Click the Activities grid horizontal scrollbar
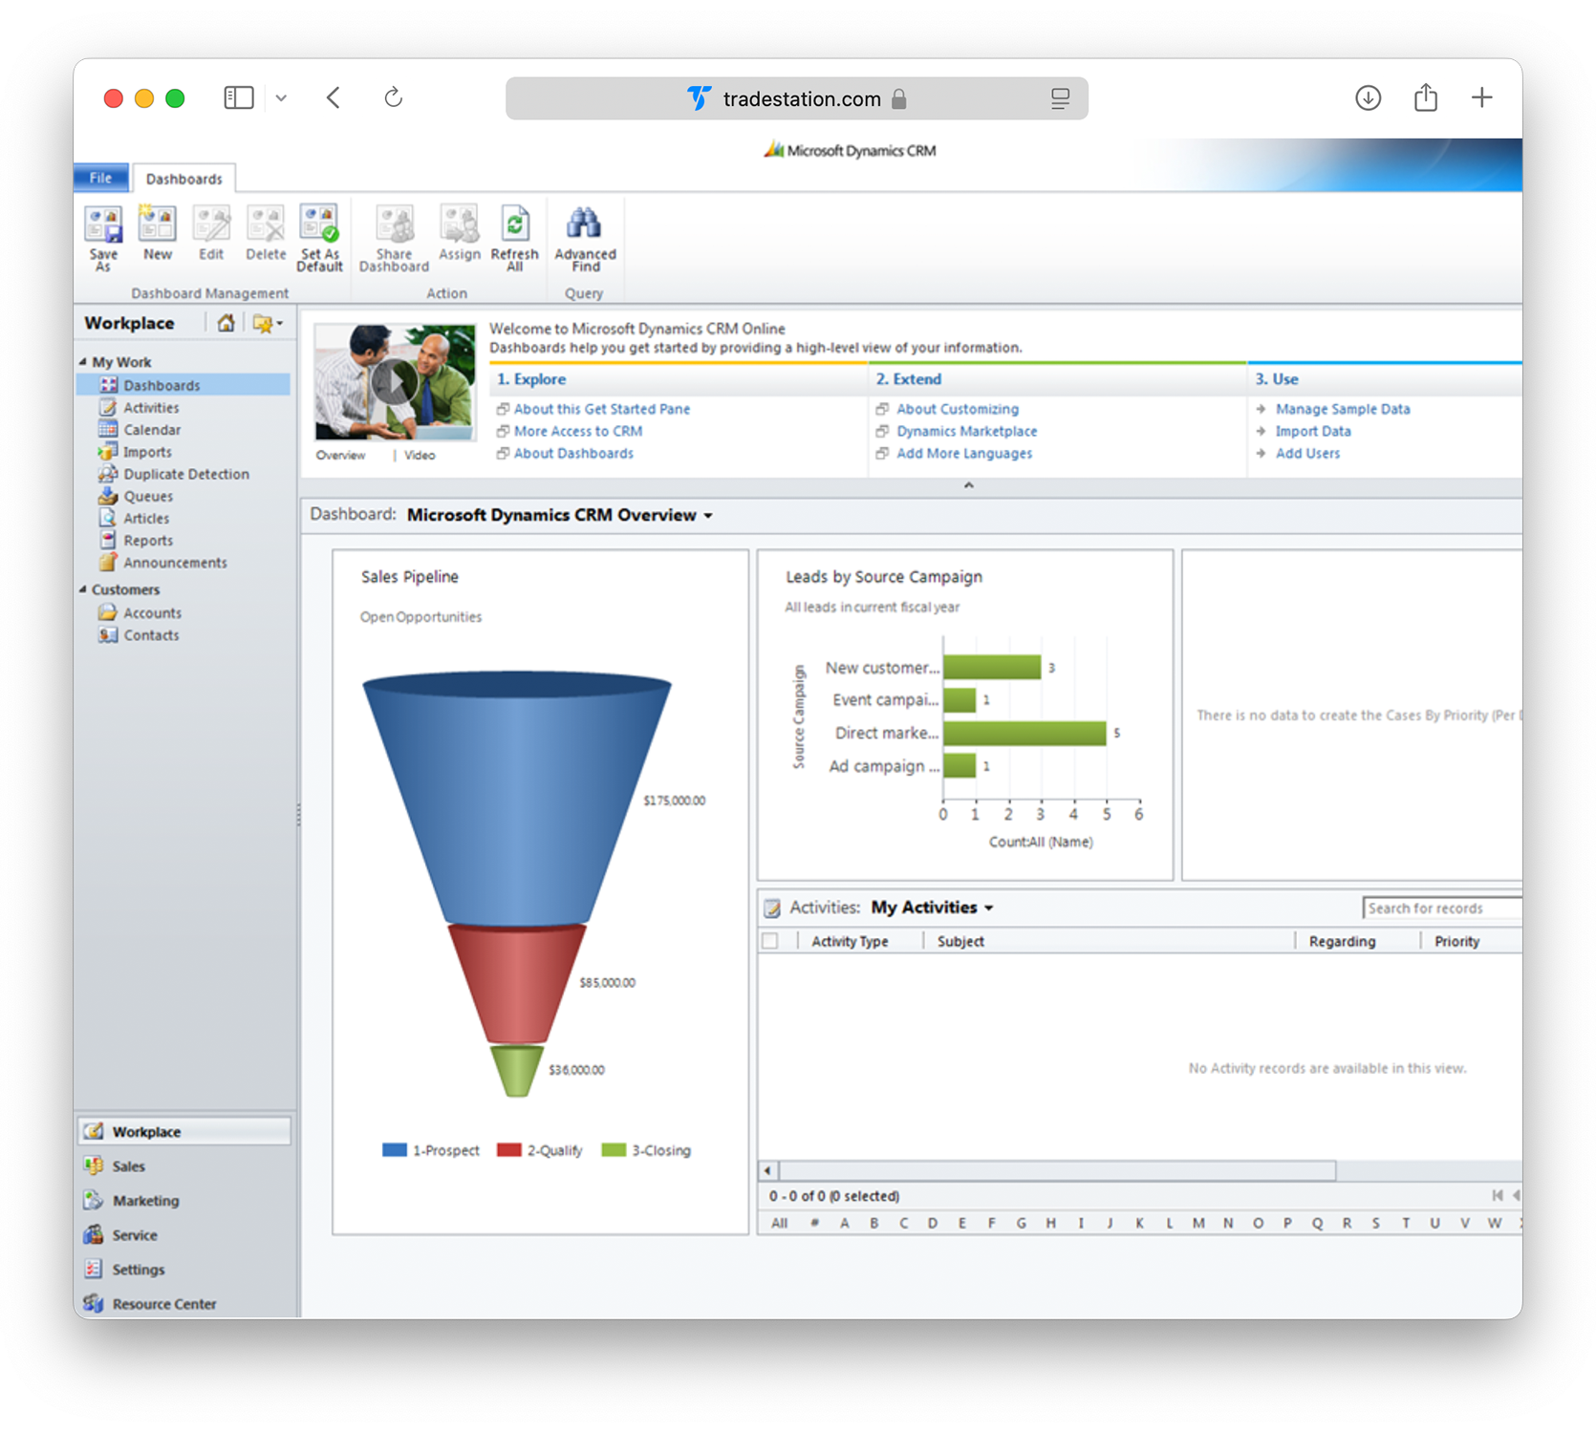Viewport: 1596px width, 1433px height. click(1057, 1170)
